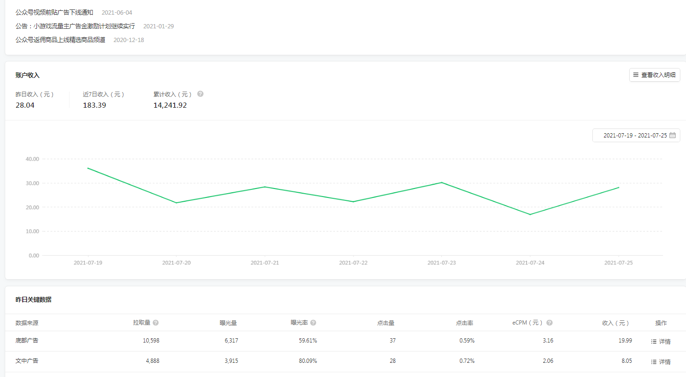Click the list icon in 文中广告 row

[654, 362]
